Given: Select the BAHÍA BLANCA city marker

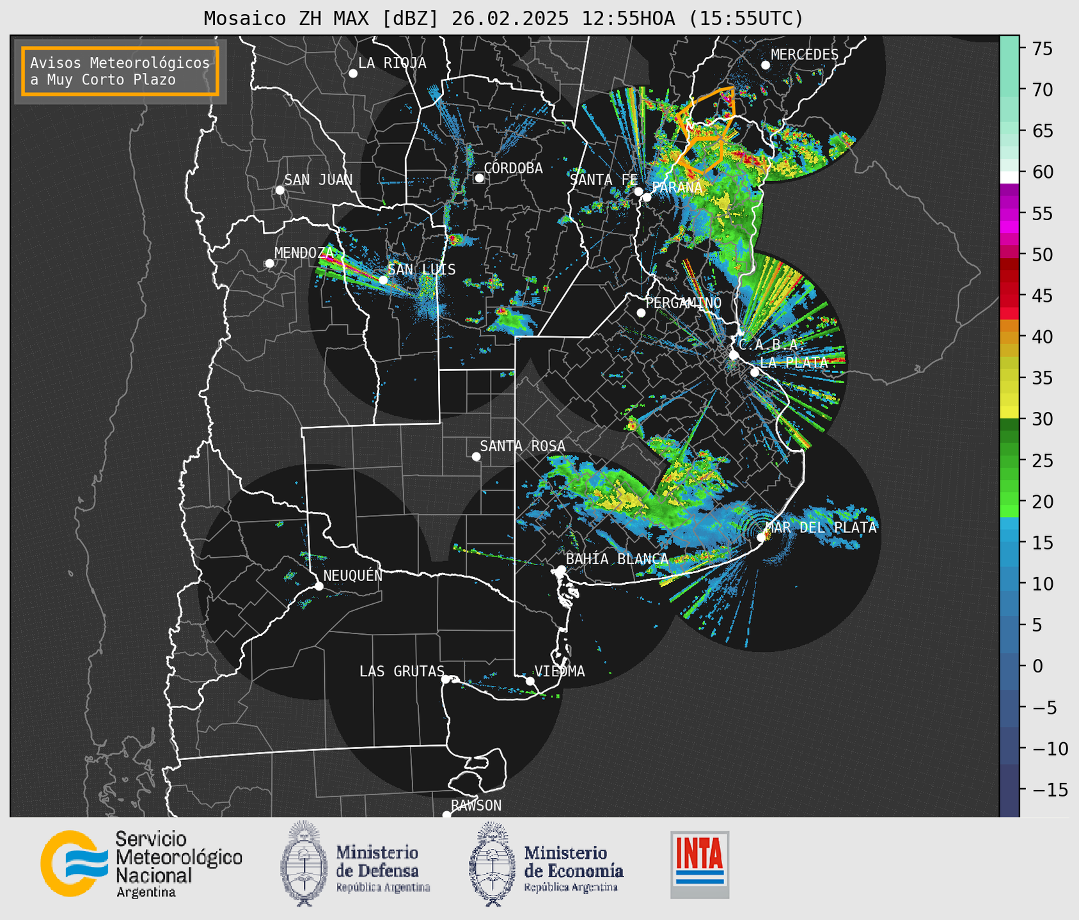Looking at the screenshot, I should (561, 569).
